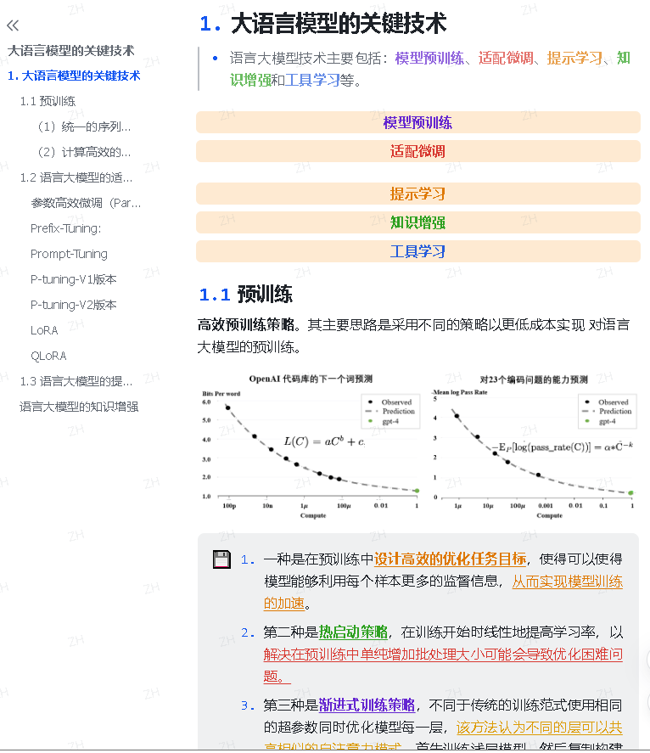Select outline item 1. 大语言模型的关键技术

pos(74,76)
